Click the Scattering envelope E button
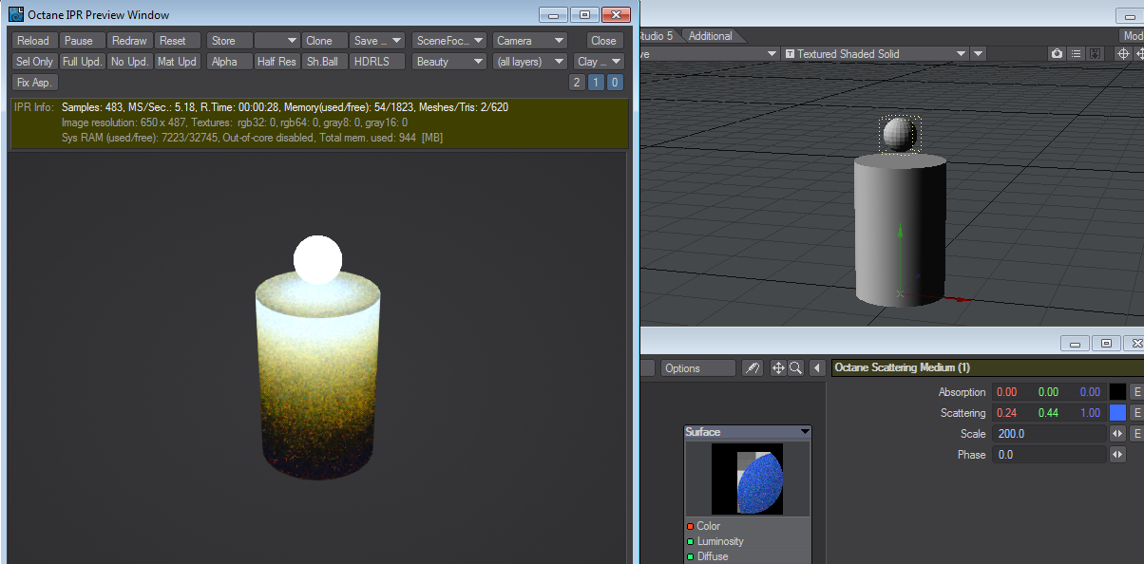This screenshot has height=564, width=1144. click(1136, 413)
